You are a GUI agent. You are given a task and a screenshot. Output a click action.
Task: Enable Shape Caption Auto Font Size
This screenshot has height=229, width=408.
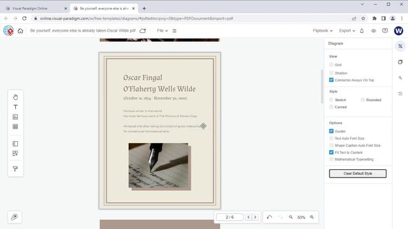331,145
